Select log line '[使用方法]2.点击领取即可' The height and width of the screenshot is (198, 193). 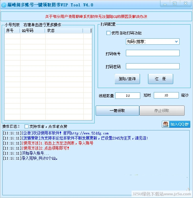click(36, 148)
